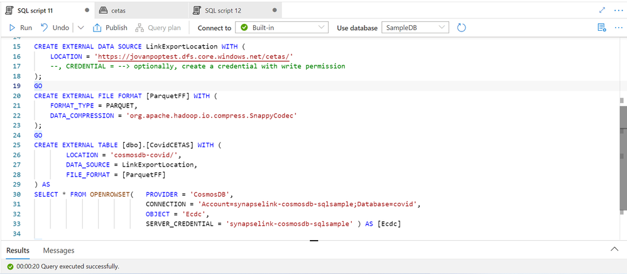Switch to the cetas tab
This screenshot has height=274, width=627.
(x=141, y=11)
